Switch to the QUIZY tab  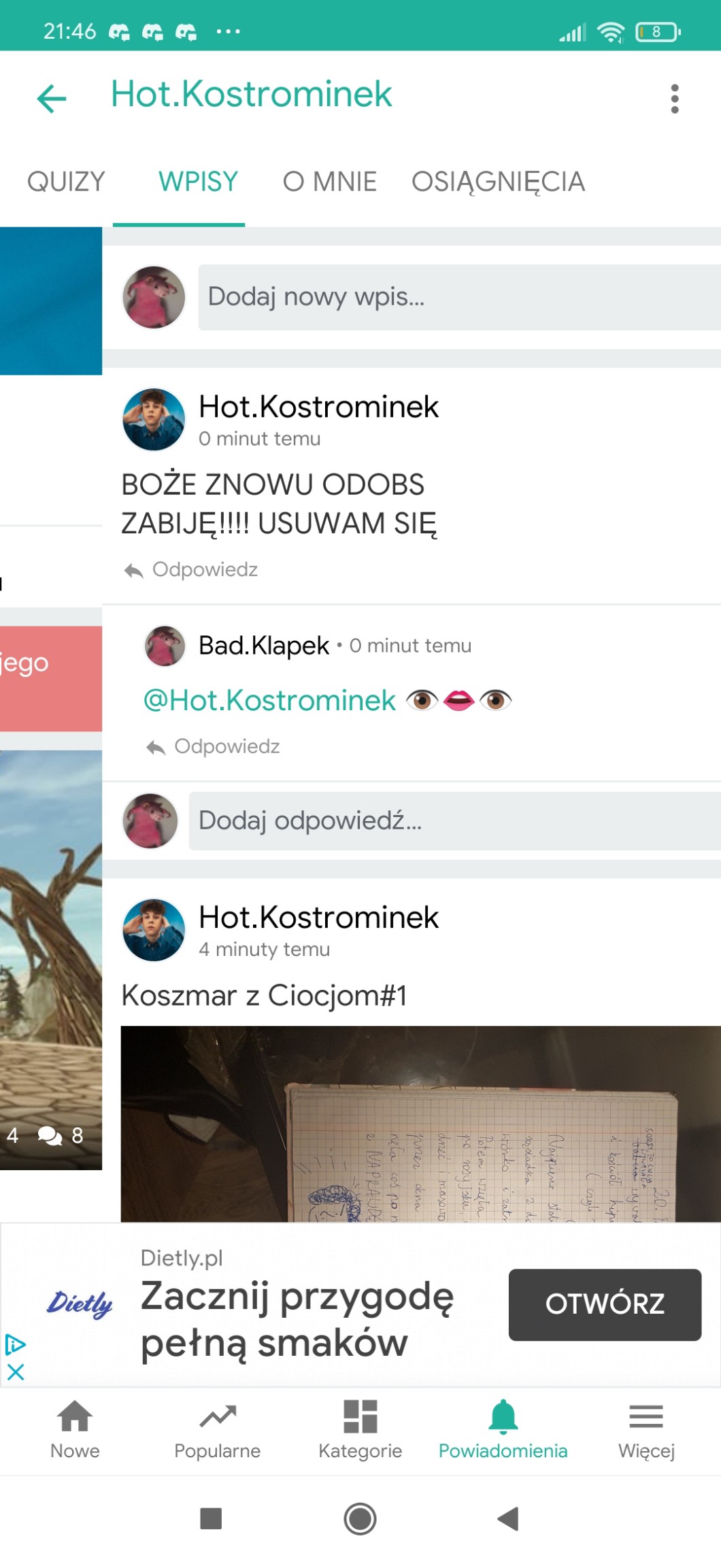coord(66,182)
